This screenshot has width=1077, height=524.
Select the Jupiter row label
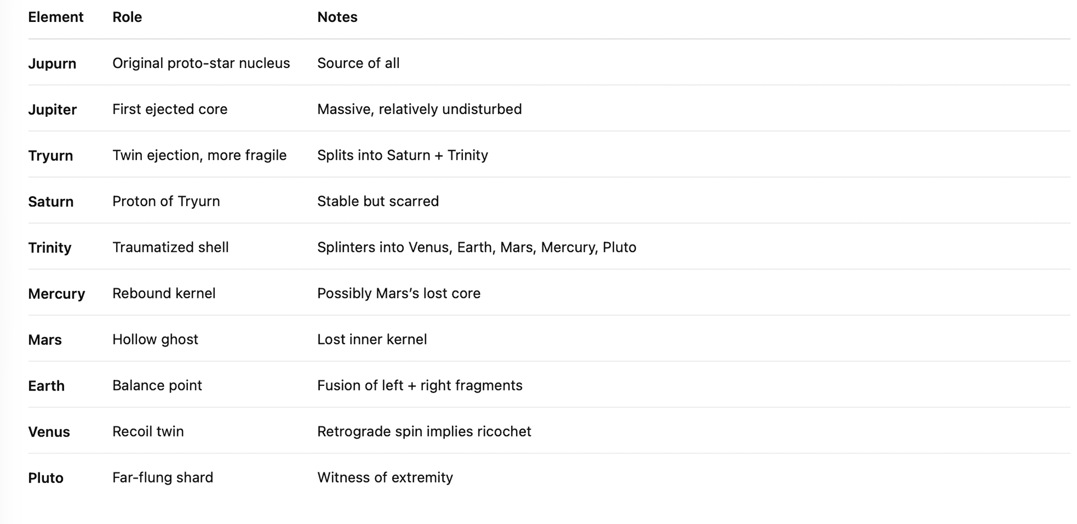point(52,109)
